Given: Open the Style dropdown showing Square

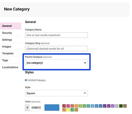Looking at the screenshot, I should [56, 93].
